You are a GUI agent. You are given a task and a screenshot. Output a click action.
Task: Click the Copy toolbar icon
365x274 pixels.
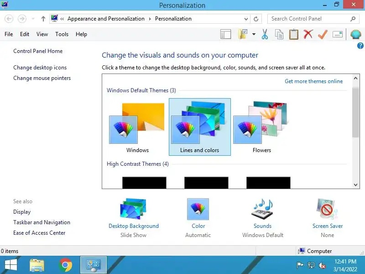[279, 34]
